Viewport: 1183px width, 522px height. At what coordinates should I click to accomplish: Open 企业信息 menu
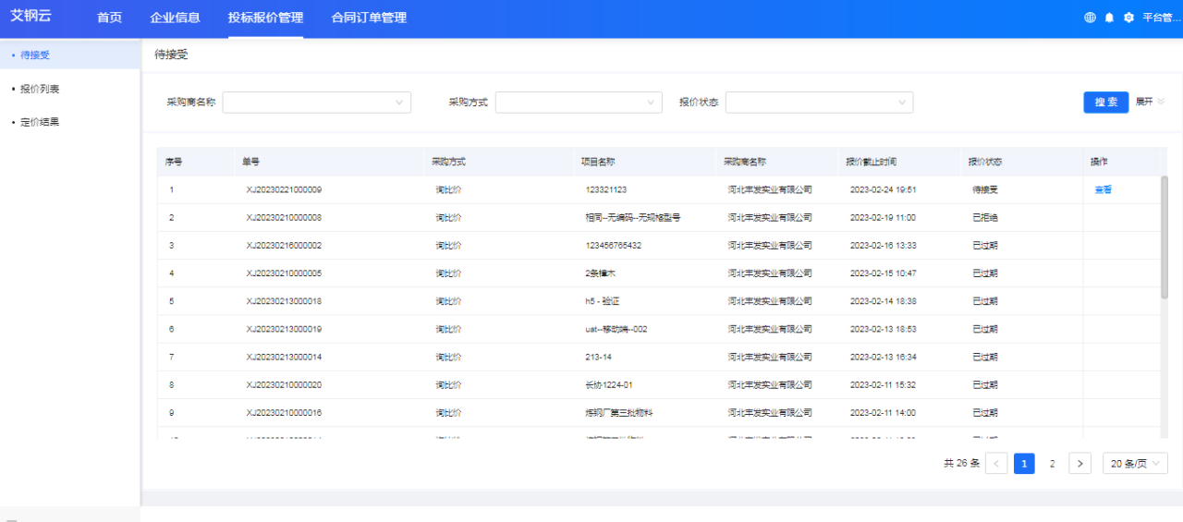[x=175, y=18]
